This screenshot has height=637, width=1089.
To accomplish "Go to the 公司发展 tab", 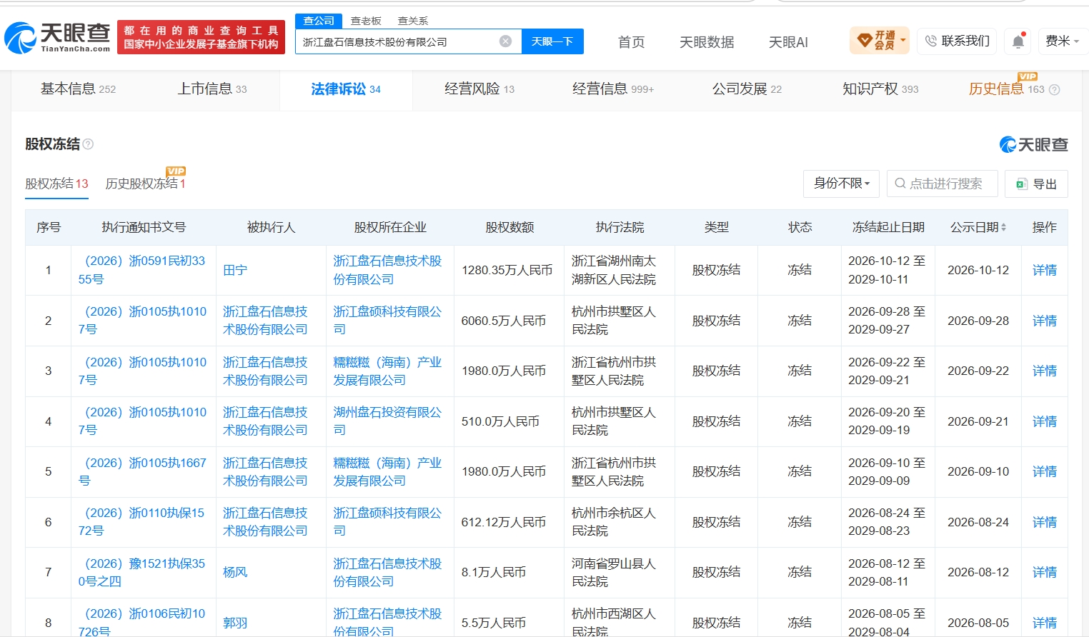I will click(x=747, y=89).
